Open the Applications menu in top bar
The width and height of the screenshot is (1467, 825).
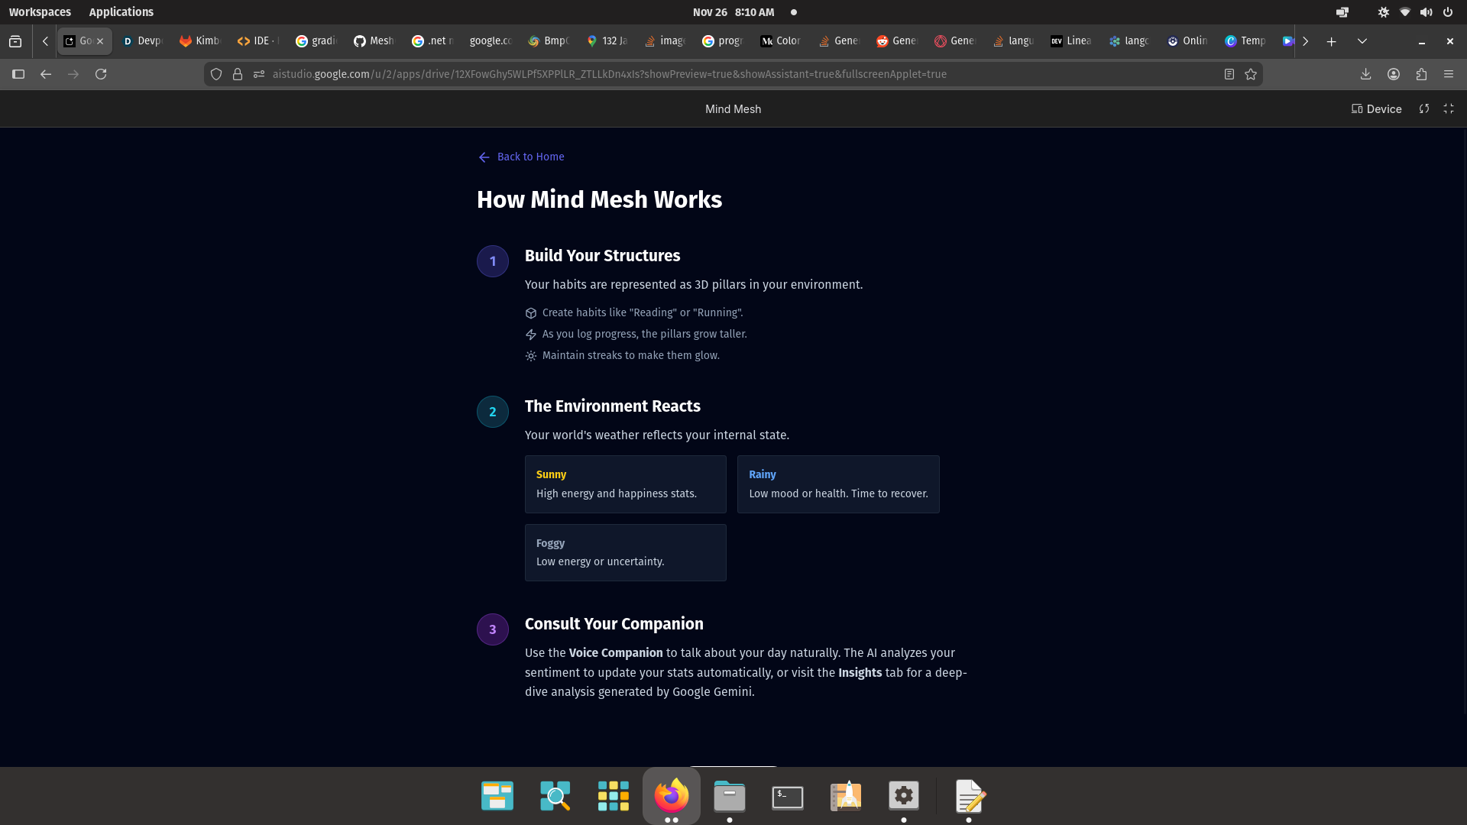tap(121, 12)
